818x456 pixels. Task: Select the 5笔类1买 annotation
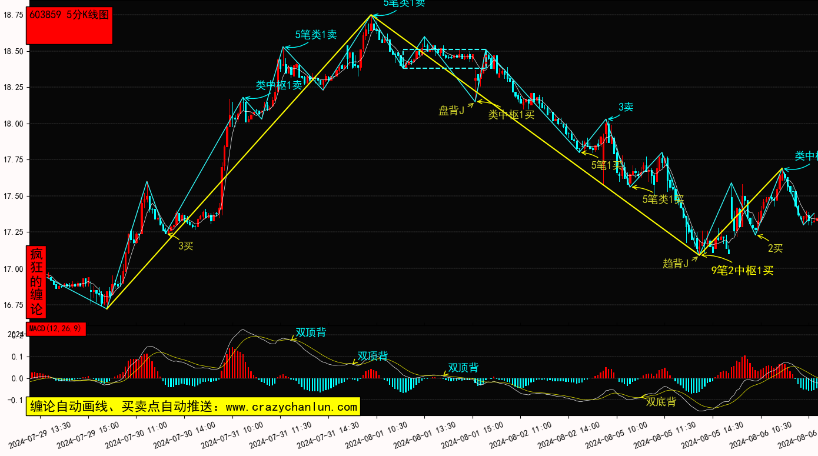point(663,199)
